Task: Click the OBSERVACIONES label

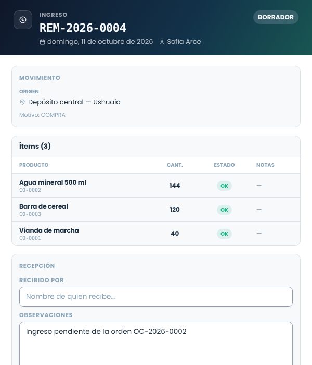Action: 46,315
